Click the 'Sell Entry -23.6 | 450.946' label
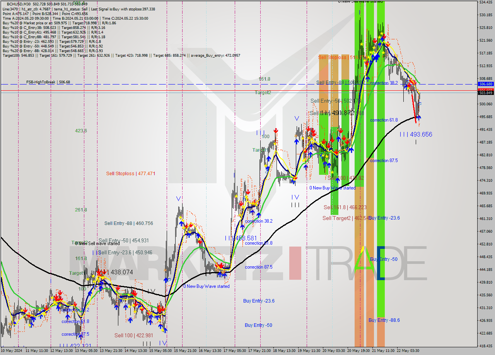 coord(125,252)
